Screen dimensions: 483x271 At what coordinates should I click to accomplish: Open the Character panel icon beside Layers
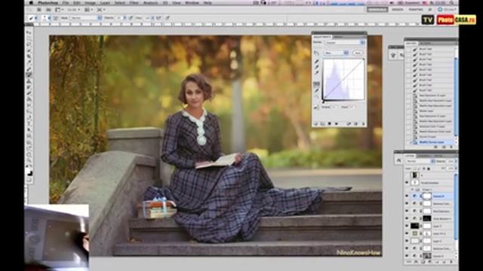coord(398,160)
